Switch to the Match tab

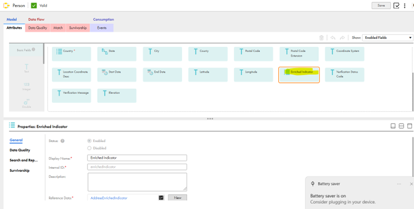click(58, 27)
